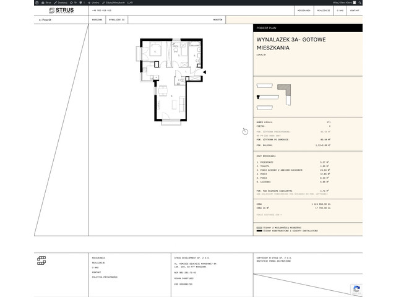This screenshot has height=297, width=396.
Task: Click the rotate icon beside the floor plan
Action: [x=245, y=131]
